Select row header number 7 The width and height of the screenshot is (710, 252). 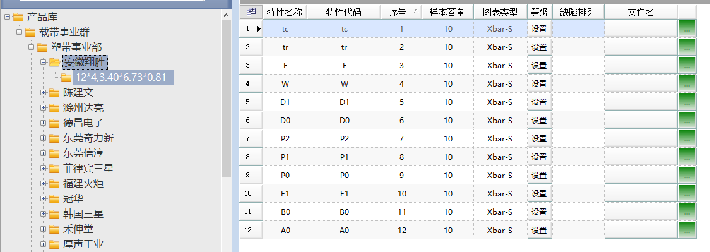coord(247,139)
